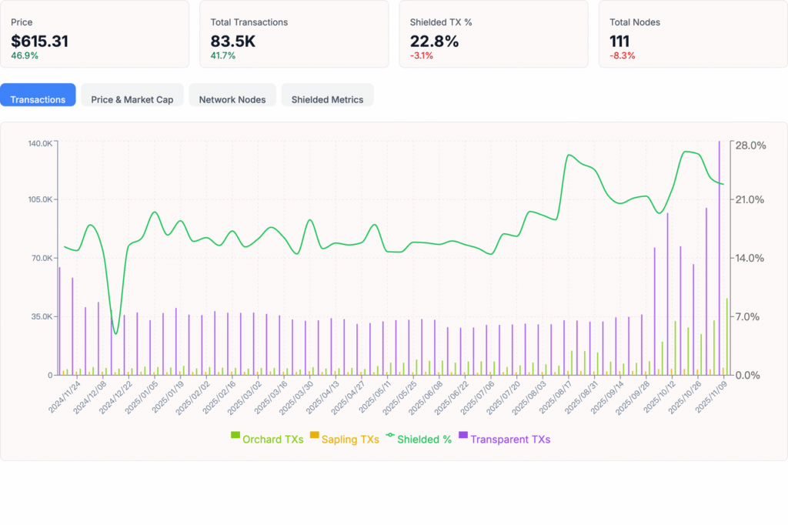Click the Shielded % line marker icon
Image resolution: width=788 pixels, height=525 pixels.
tap(390, 436)
